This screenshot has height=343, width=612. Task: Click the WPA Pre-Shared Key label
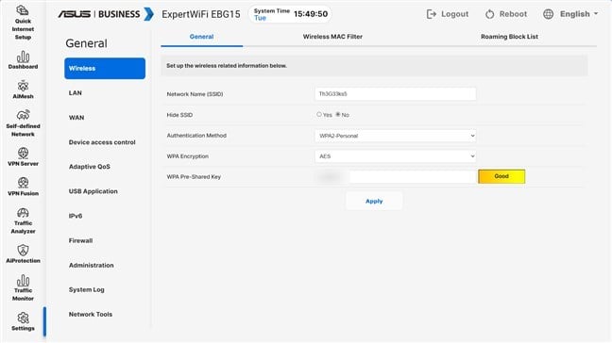point(194,177)
